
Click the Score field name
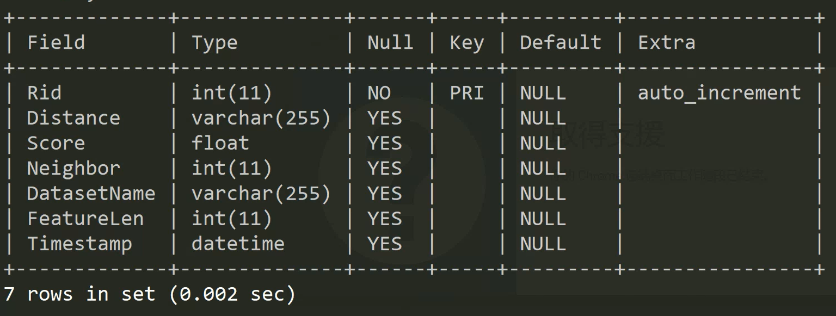coord(56,142)
